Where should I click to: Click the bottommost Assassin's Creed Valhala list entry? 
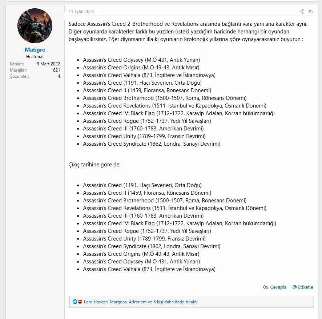149,269
